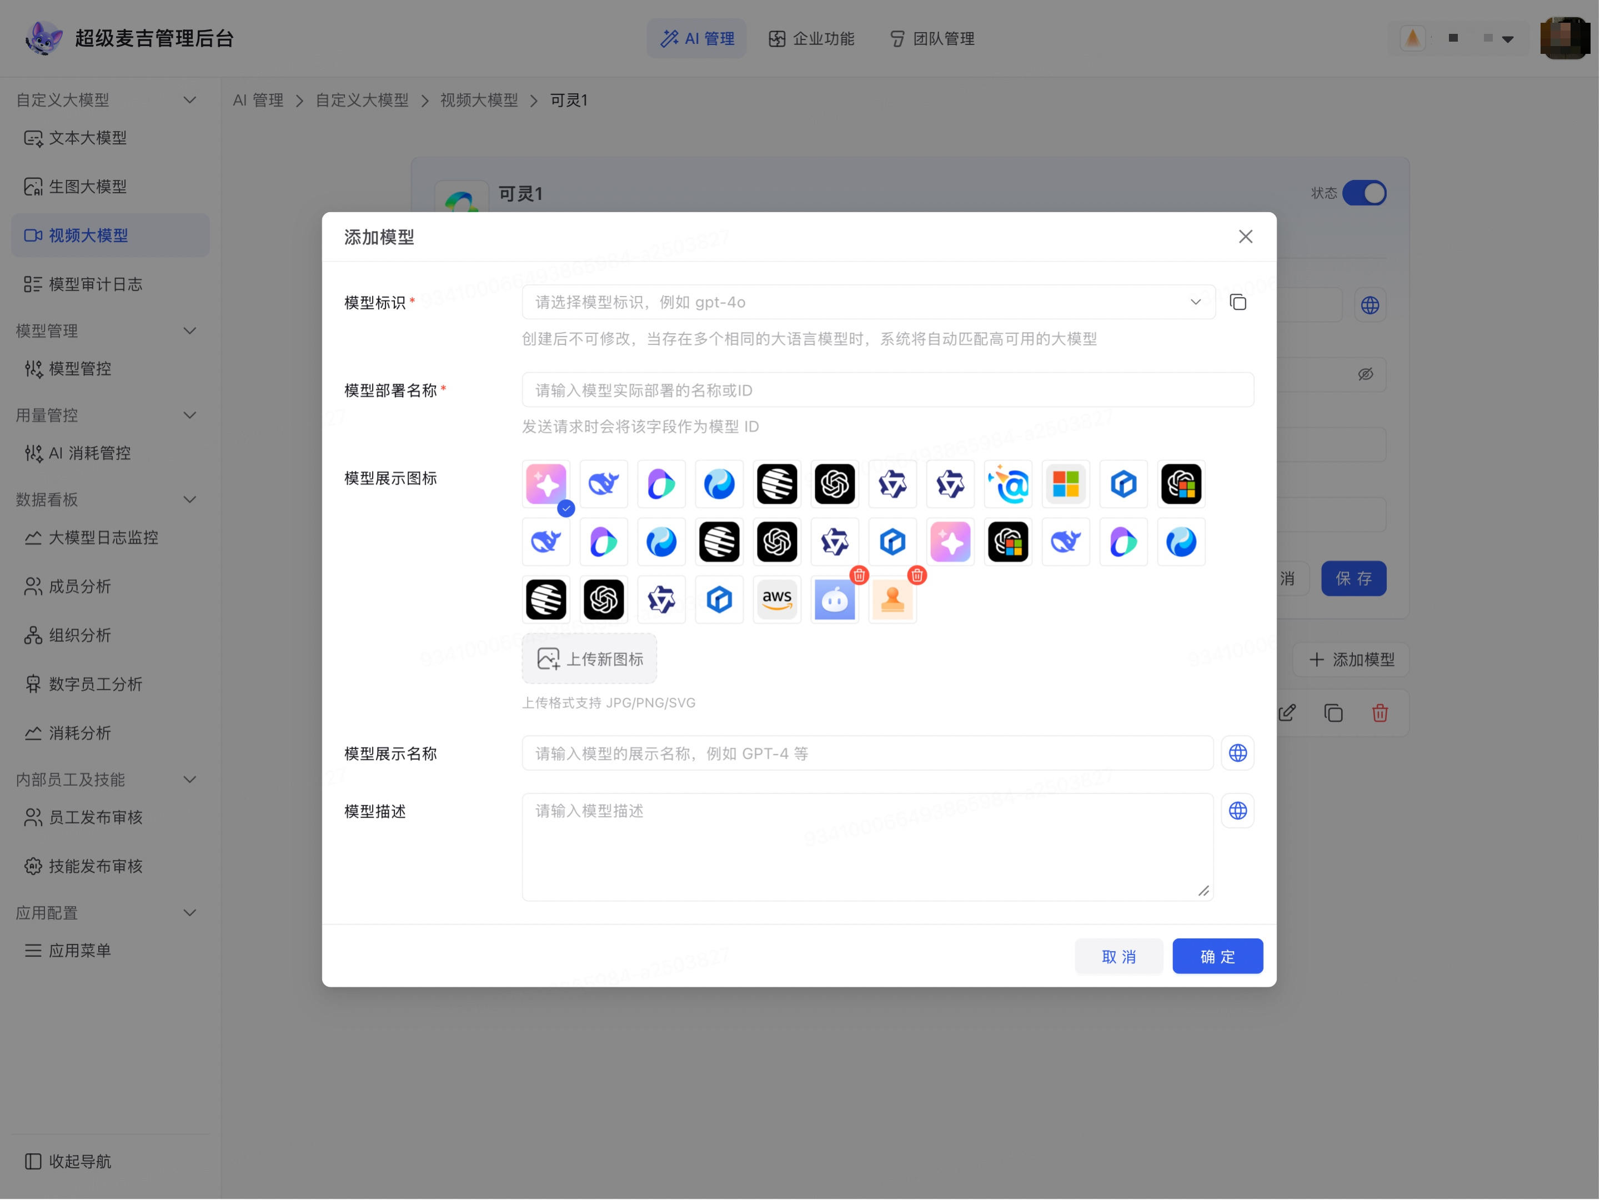
Task: Collapse the 数据看板 sidebar section
Action: (x=189, y=500)
